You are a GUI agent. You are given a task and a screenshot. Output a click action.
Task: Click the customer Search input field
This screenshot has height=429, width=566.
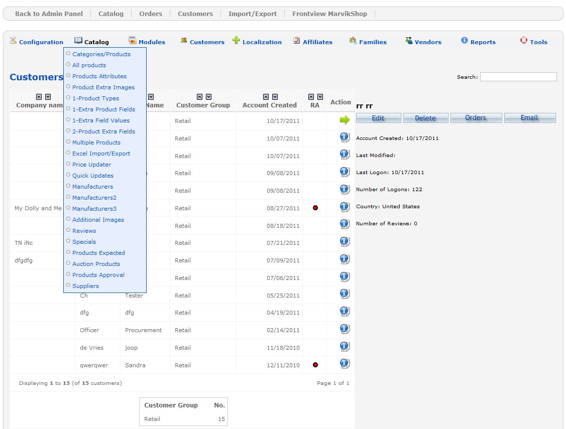(518, 77)
